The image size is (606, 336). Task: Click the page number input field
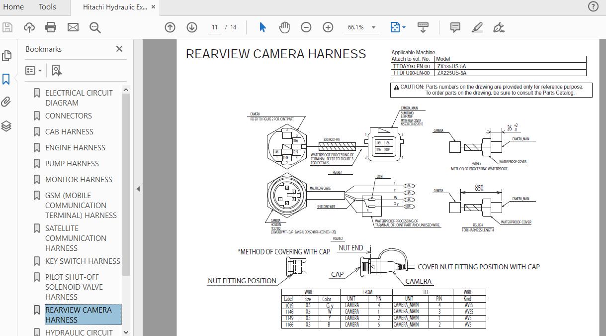point(214,27)
